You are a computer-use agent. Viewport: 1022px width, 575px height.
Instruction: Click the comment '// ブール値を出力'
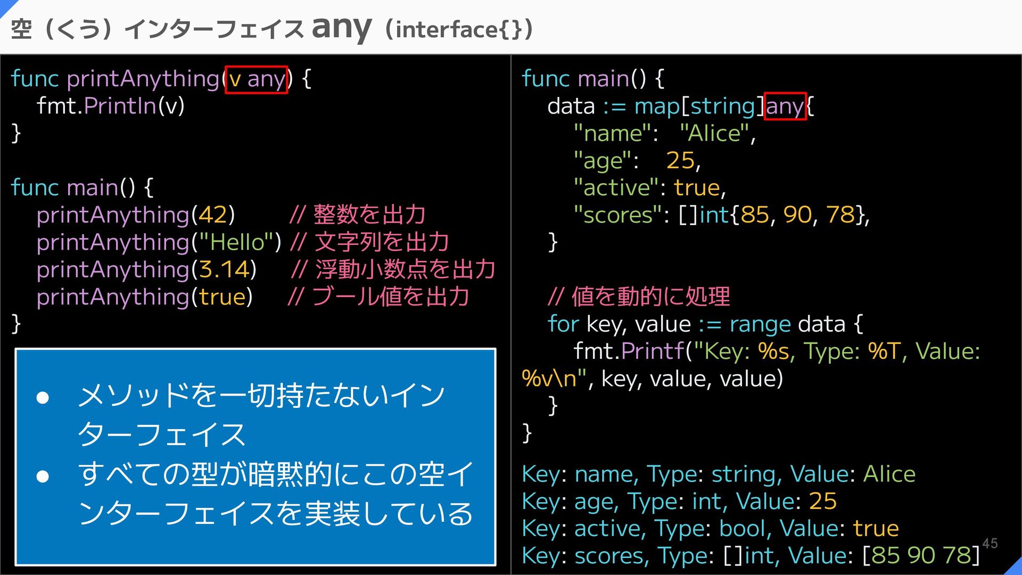coord(378,296)
